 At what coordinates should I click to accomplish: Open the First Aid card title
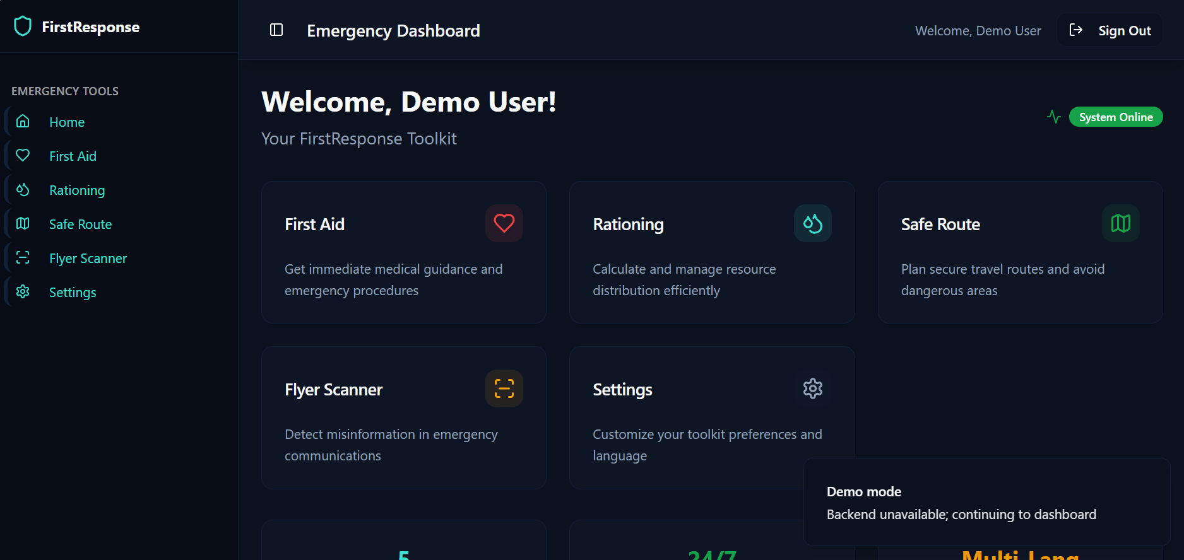(314, 224)
